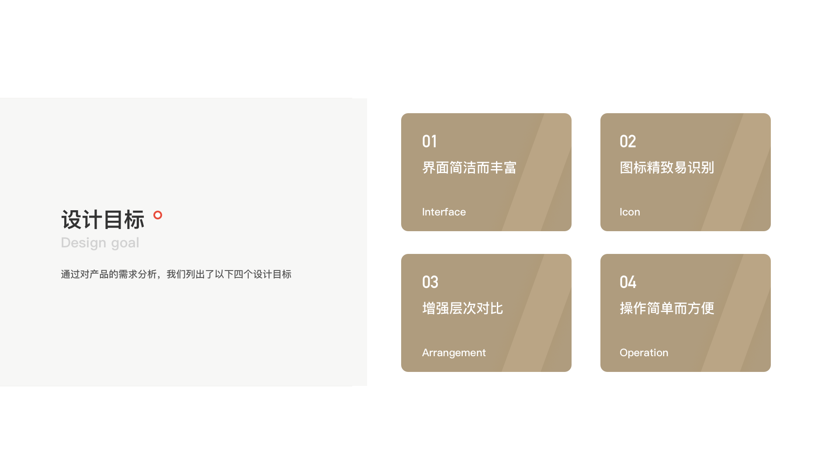The width and height of the screenshot is (839, 472).
Task: Select the 01 界面简洁而丰富 card
Action: click(486, 172)
